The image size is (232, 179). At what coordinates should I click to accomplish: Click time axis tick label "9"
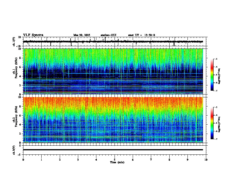(x=187, y=160)
